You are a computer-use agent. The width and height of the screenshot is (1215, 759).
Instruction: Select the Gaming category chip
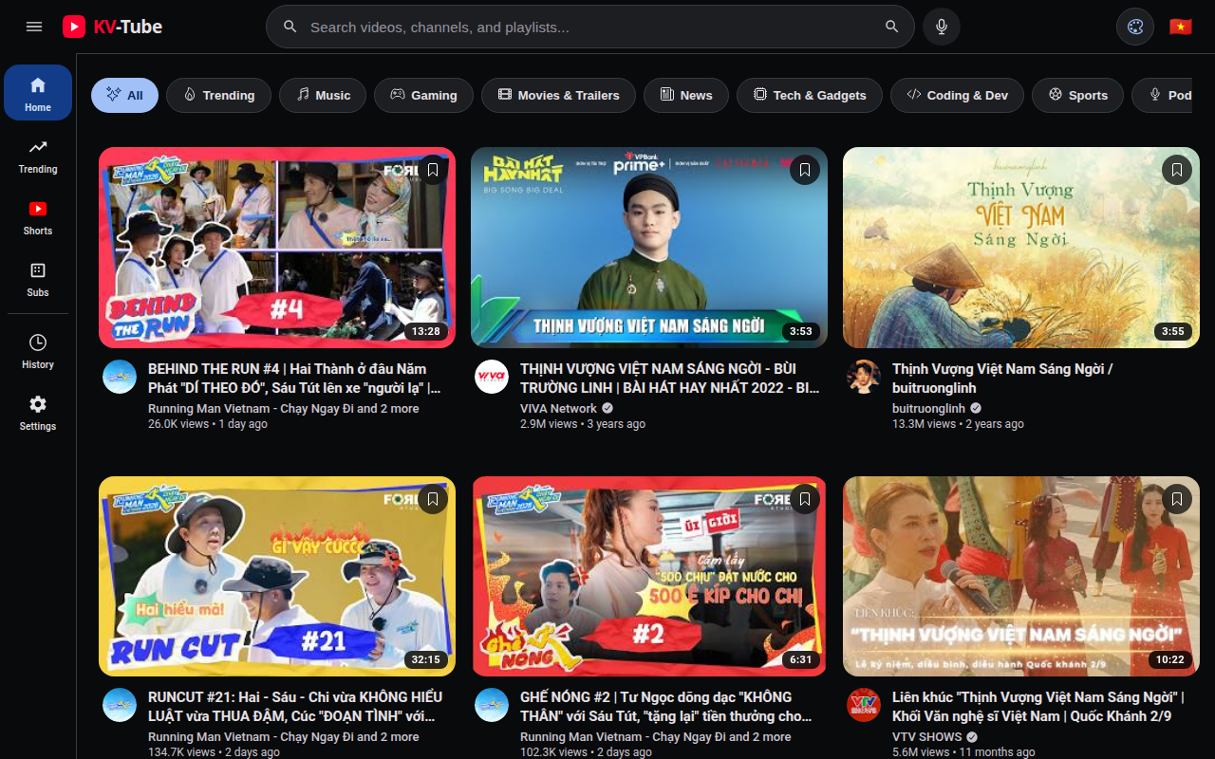click(x=423, y=95)
